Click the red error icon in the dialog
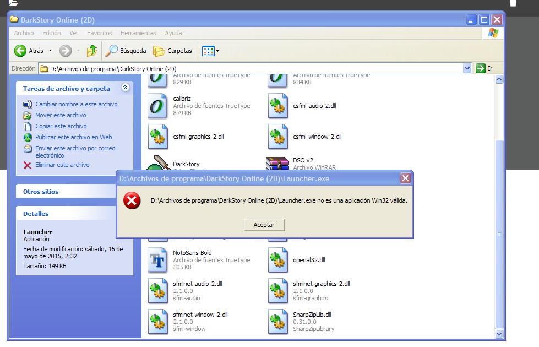This screenshot has height=347, width=539. [132, 200]
